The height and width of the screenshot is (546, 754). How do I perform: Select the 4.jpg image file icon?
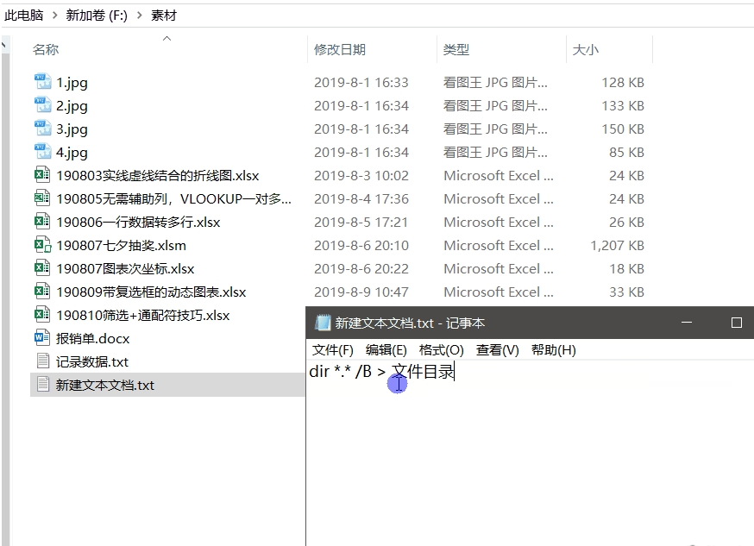pyautogui.click(x=43, y=152)
